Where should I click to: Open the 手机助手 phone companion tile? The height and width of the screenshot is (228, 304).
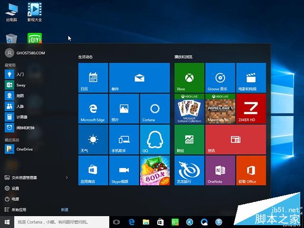tap(124, 140)
